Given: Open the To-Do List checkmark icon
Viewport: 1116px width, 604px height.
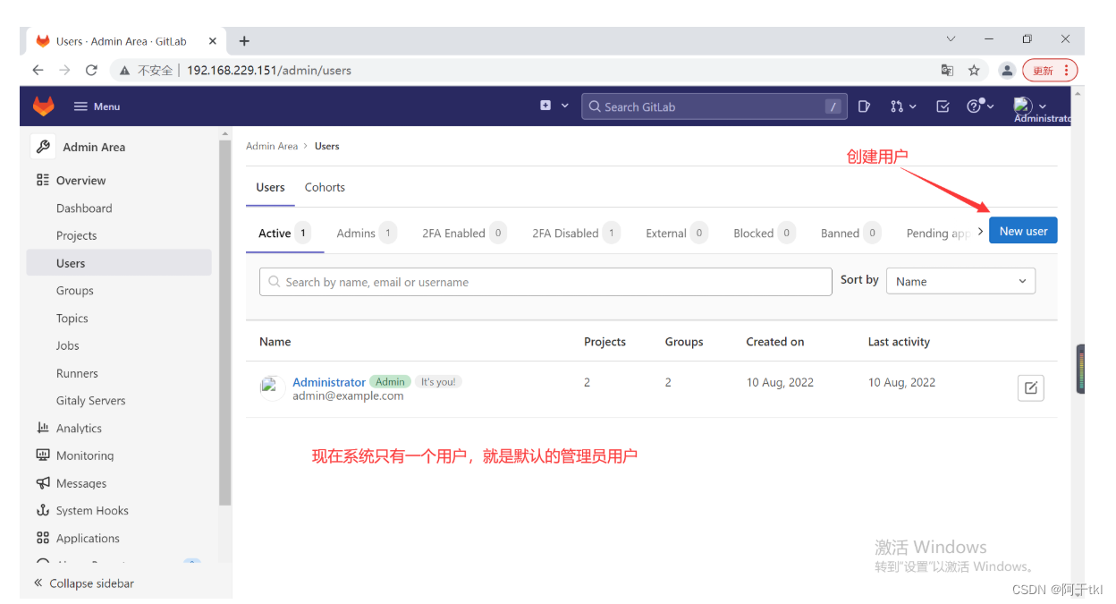Looking at the screenshot, I should (942, 106).
